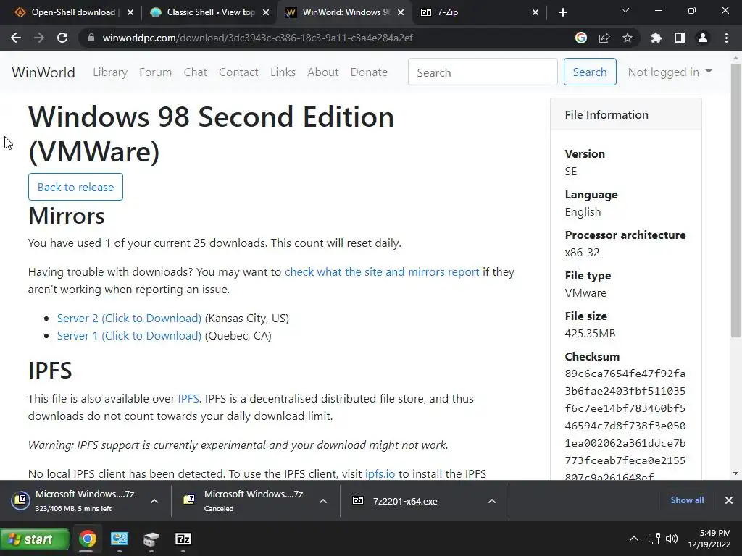The height and width of the screenshot is (556, 742).
Task: Click the blue Search button
Action: pos(590,72)
